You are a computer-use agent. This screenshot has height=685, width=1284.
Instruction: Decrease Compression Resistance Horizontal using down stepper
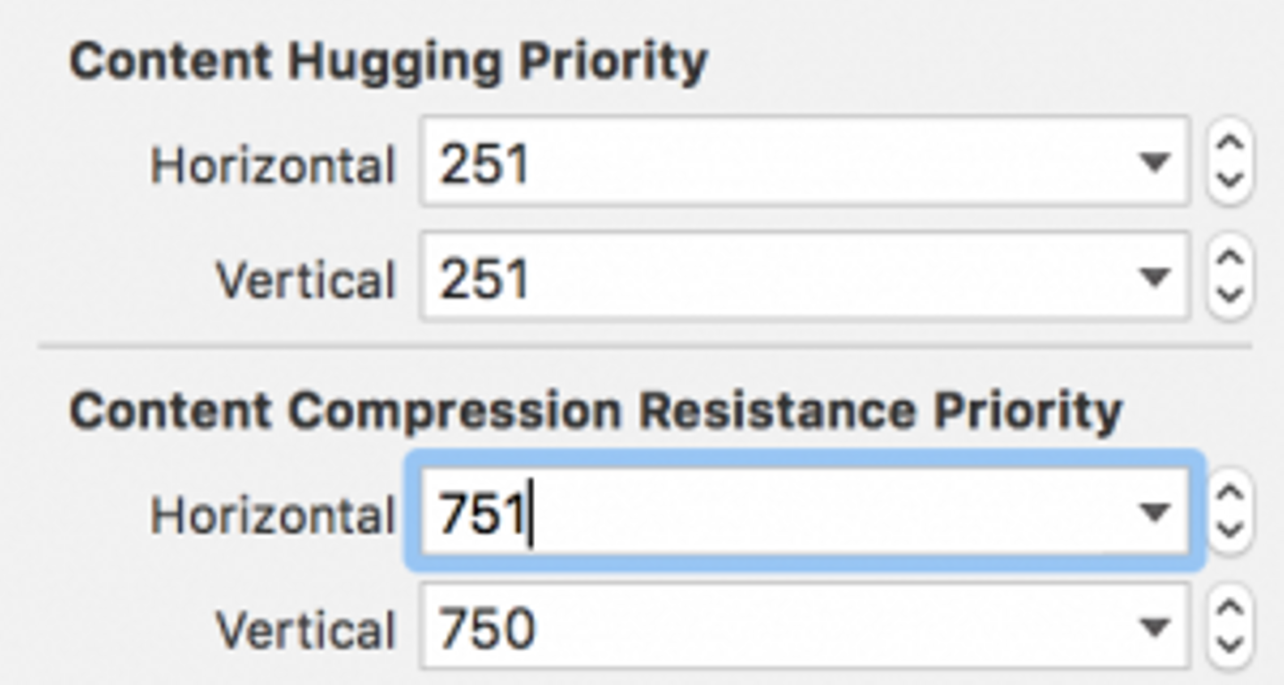[x=1230, y=530]
